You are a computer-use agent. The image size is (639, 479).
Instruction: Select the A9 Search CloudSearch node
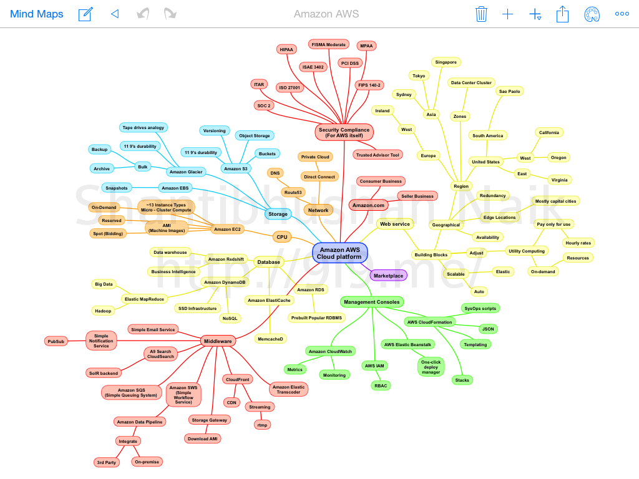(160, 354)
